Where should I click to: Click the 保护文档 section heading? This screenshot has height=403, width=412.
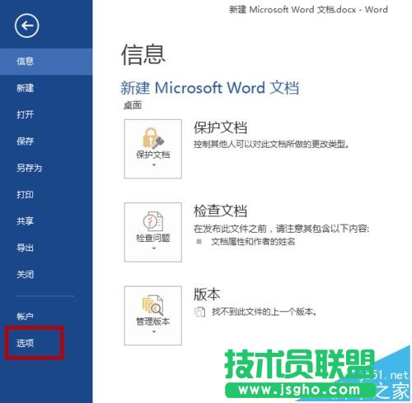pyautogui.click(x=220, y=127)
